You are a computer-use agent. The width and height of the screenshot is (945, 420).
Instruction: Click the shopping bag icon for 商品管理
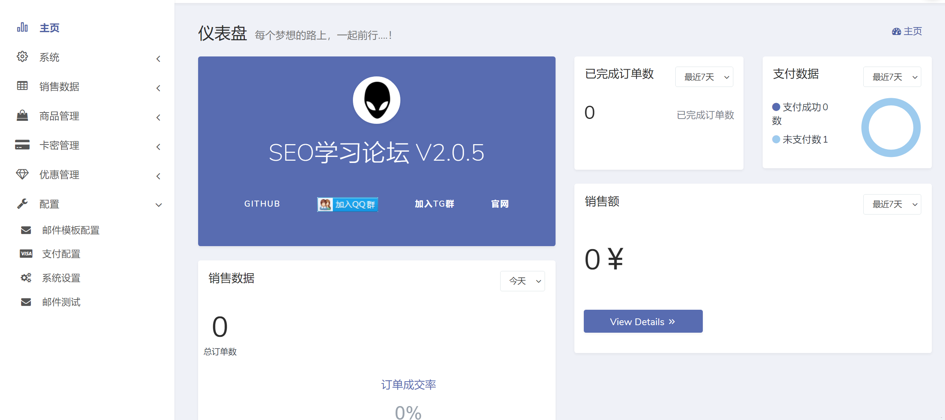pos(22,116)
